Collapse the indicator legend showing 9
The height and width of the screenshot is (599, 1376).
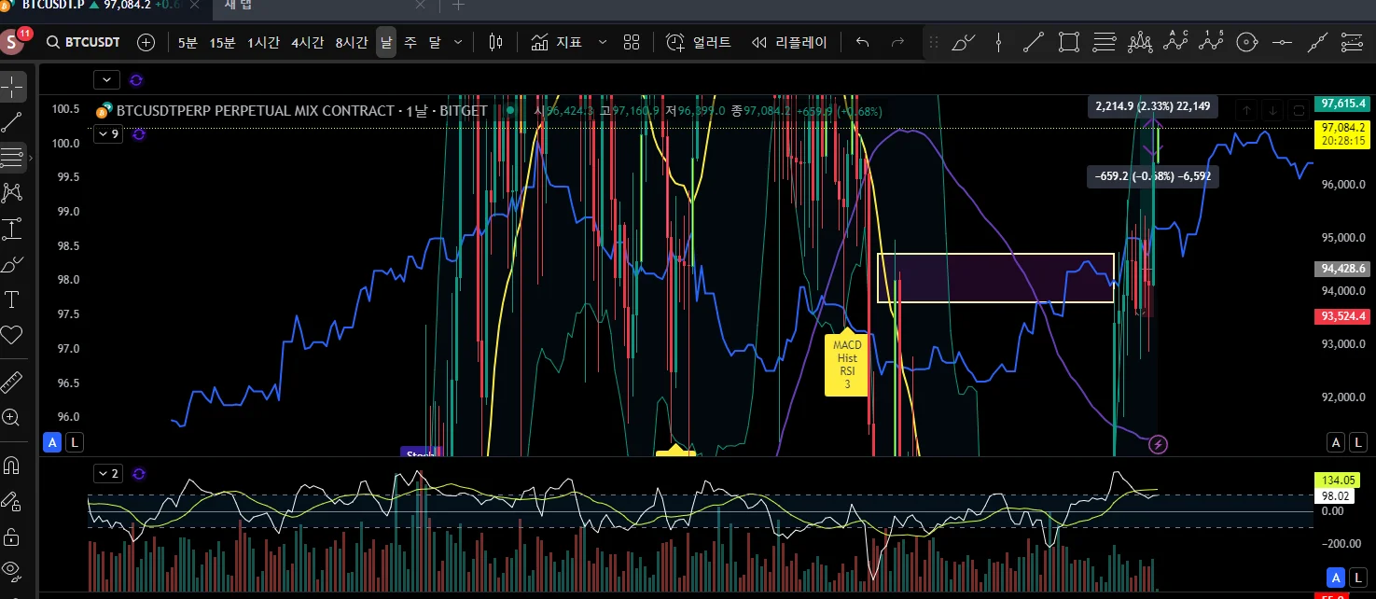click(x=107, y=134)
